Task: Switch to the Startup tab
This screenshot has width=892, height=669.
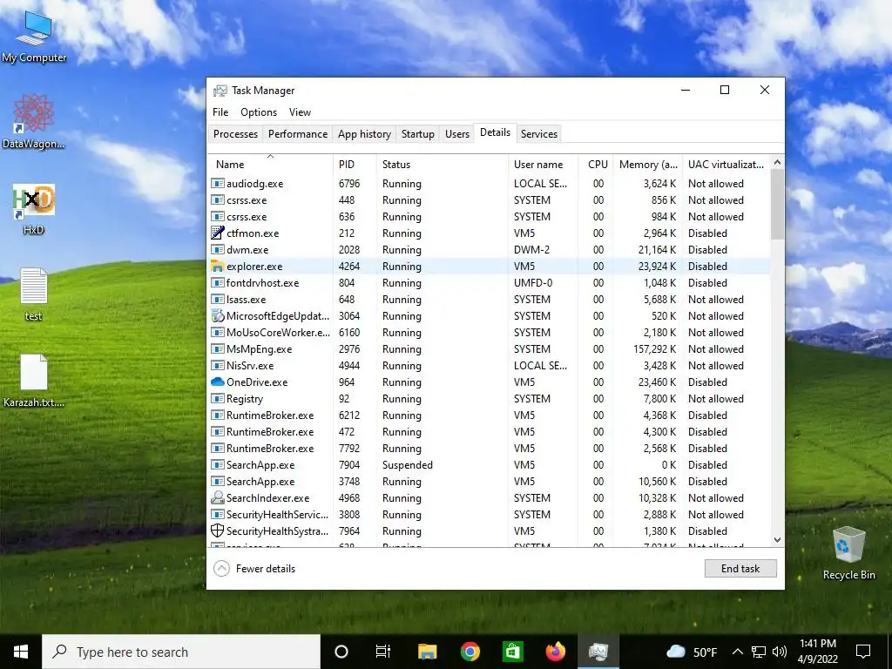Action: tap(417, 133)
